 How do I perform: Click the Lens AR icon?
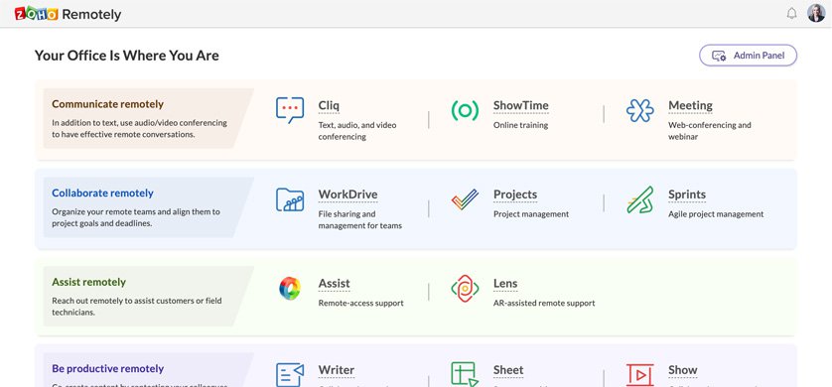tap(465, 289)
